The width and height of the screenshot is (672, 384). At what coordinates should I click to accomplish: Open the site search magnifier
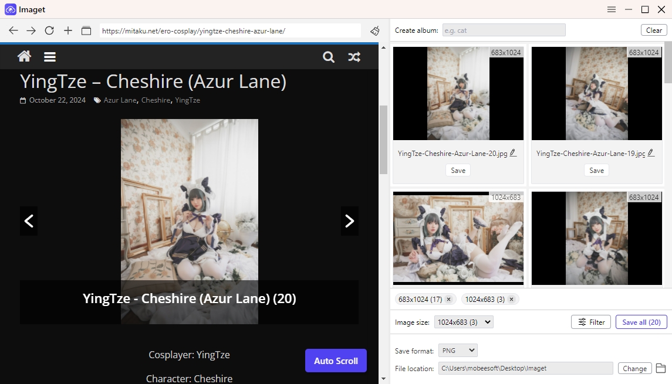tap(328, 57)
